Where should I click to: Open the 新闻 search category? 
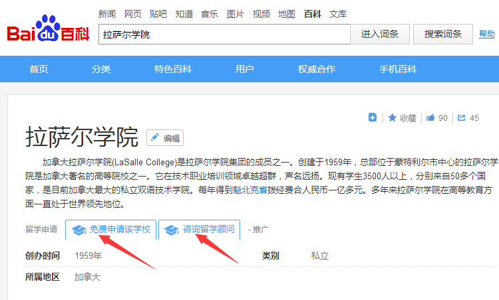(106, 14)
